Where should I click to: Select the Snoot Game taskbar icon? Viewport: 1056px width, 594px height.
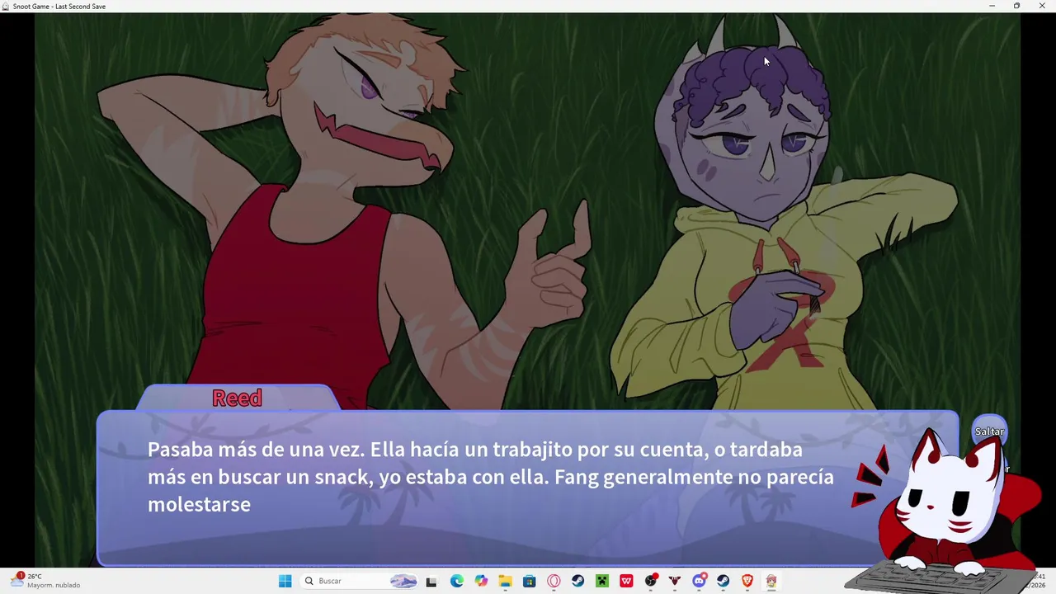pyautogui.click(x=771, y=581)
